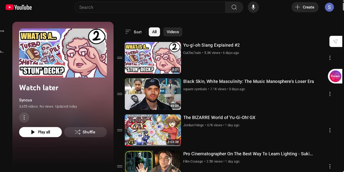The width and height of the screenshot is (344, 172).
Task: Open title 'Yu-gi-oh Slang Explained #2'
Action: pyautogui.click(x=212, y=45)
